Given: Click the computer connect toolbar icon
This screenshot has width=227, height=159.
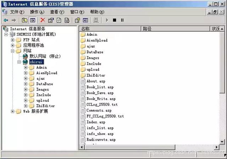Looking at the screenshot, I should [x=96, y=20].
